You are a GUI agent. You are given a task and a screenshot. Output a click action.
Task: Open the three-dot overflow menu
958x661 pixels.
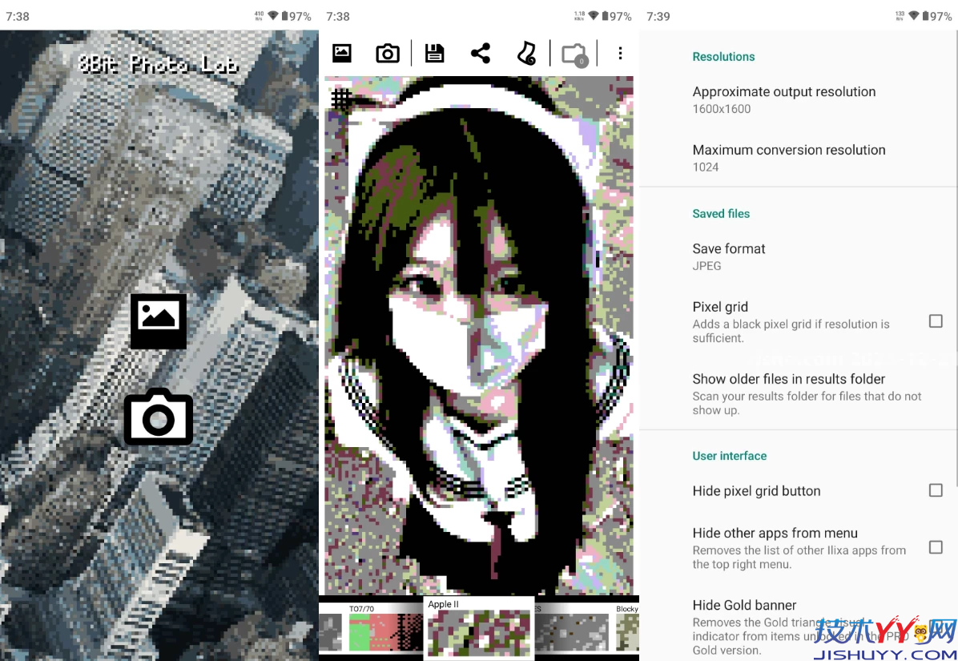620,53
